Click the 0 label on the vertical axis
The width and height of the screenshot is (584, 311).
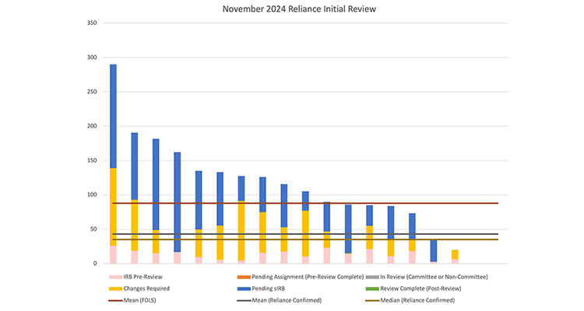click(x=95, y=264)
